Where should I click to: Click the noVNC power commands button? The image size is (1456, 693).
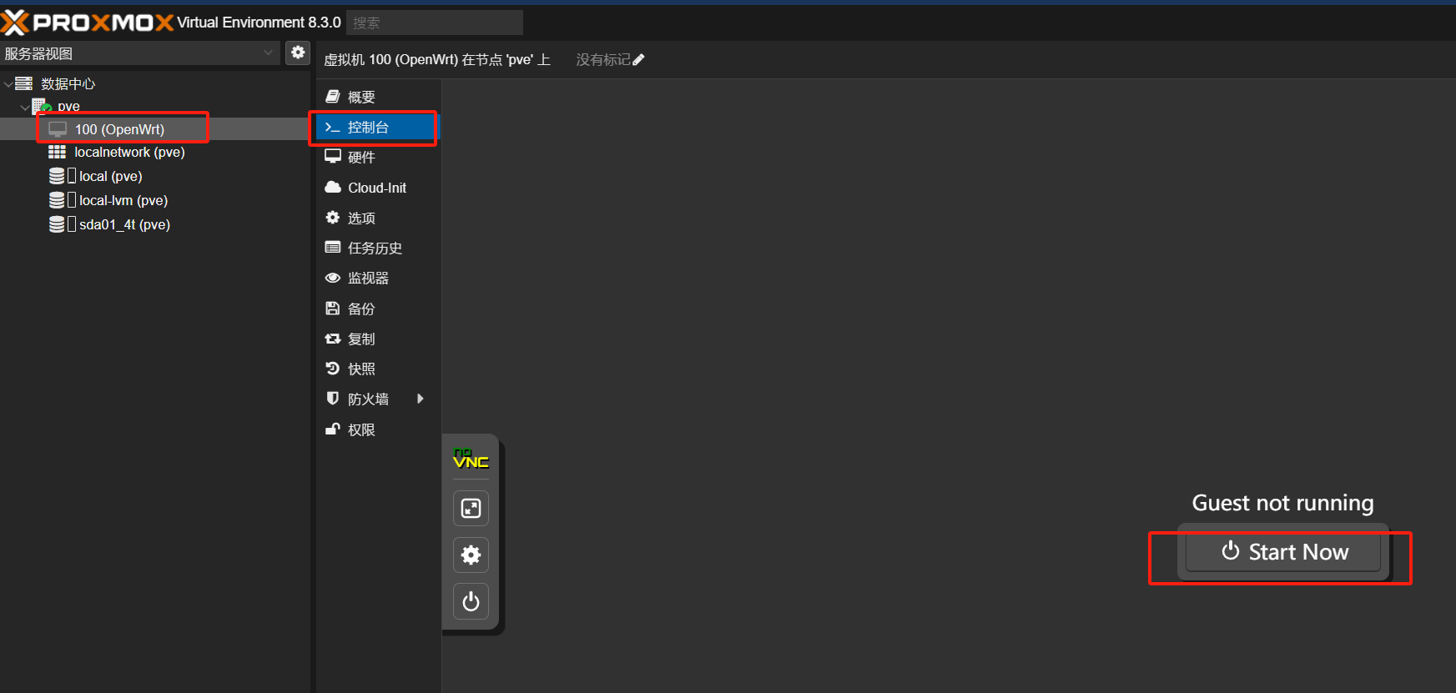[x=471, y=601]
